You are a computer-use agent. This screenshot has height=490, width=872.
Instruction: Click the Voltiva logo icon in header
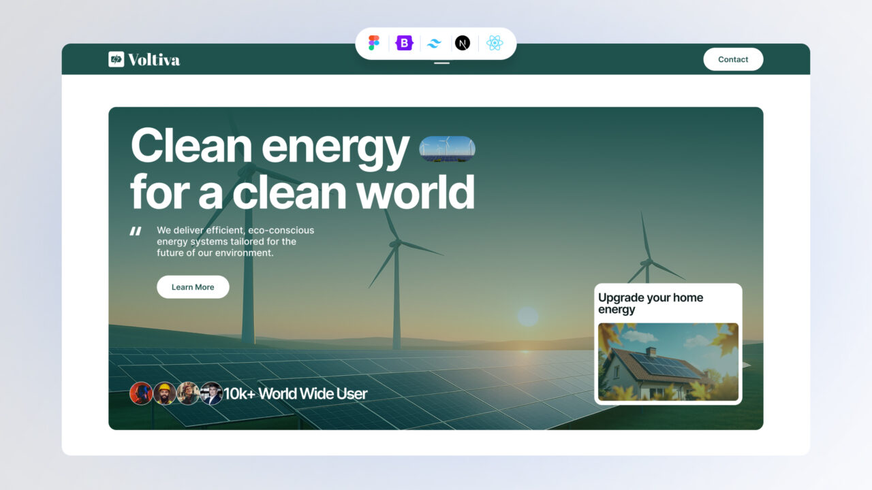click(x=116, y=60)
